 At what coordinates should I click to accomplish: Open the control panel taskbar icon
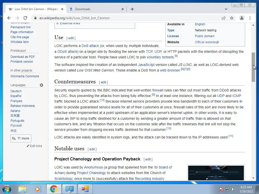point(69,189)
